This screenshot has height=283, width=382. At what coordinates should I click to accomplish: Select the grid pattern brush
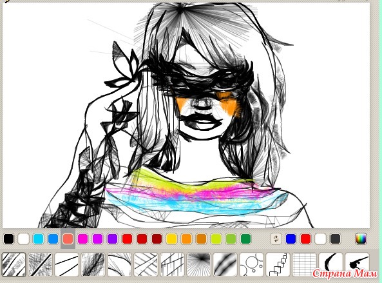click(304, 264)
